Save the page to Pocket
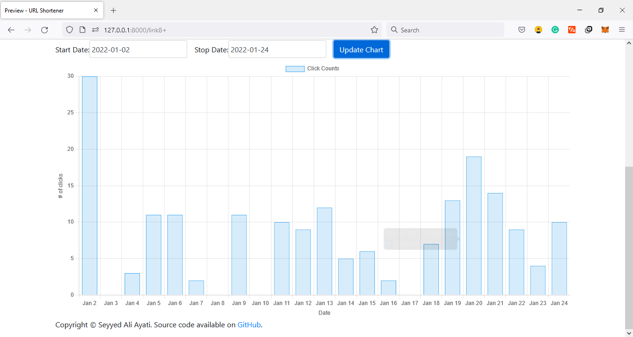 [522, 30]
